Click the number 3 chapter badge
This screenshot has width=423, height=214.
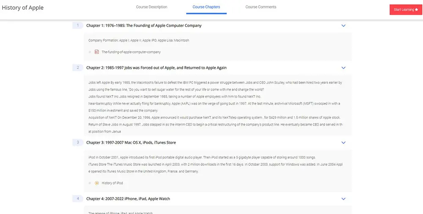click(x=77, y=143)
